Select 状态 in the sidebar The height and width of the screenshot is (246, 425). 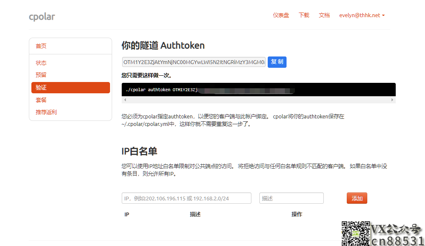click(41, 63)
